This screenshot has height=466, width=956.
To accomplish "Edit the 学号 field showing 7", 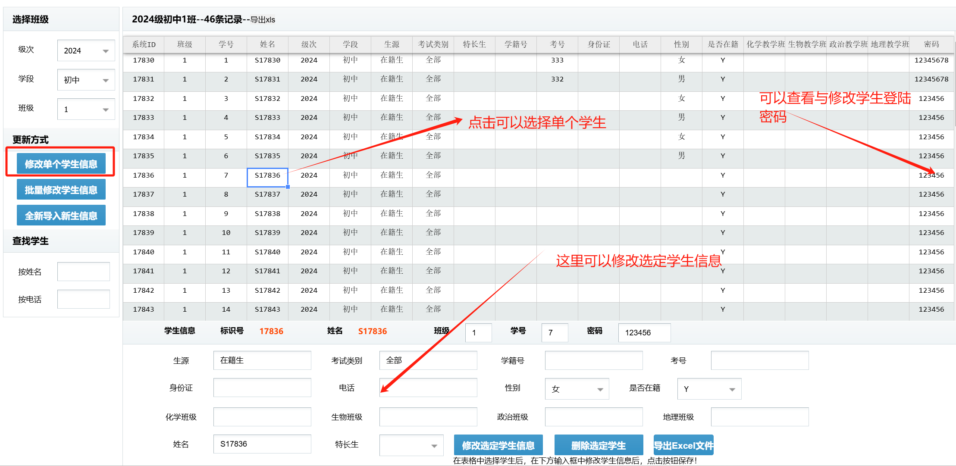I will [x=555, y=332].
